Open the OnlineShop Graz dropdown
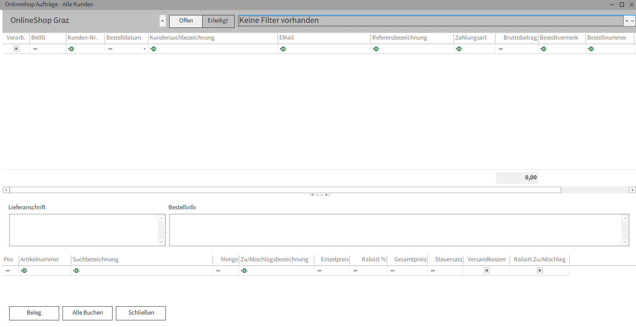 [163, 21]
